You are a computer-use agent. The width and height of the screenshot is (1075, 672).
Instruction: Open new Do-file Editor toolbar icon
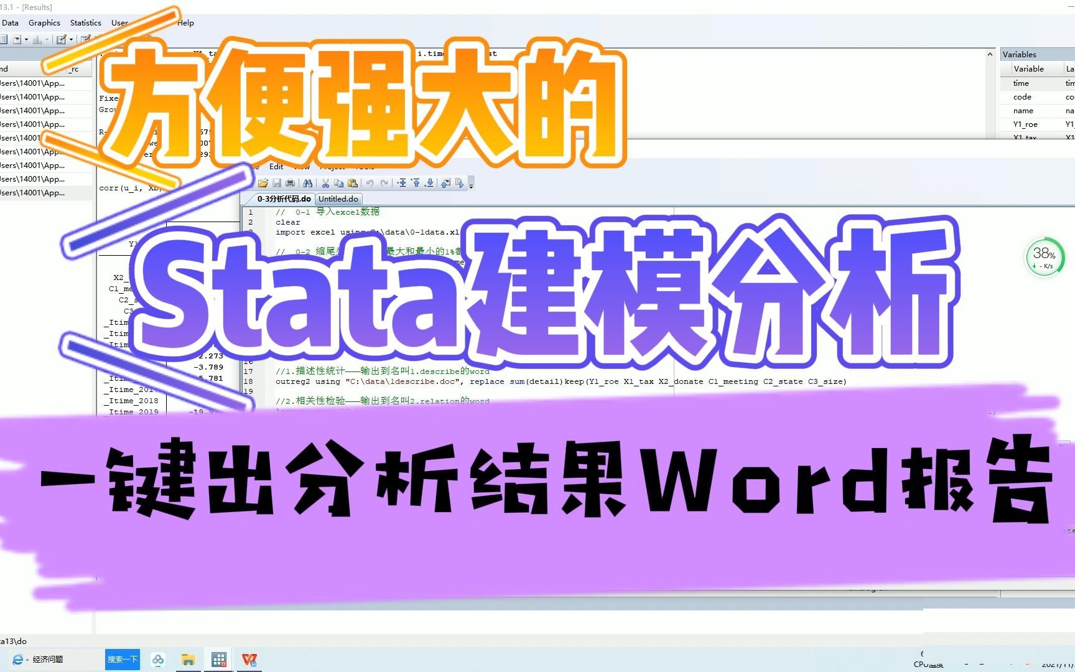(62, 39)
